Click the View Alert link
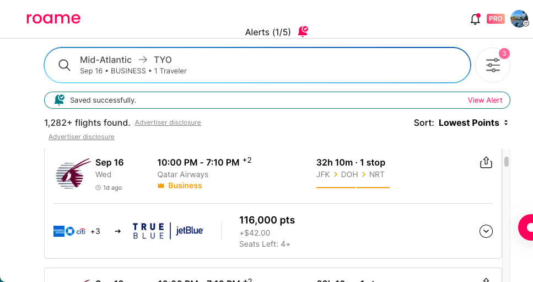The width and height of the screenshot is (533, 282). pos(485,100)
